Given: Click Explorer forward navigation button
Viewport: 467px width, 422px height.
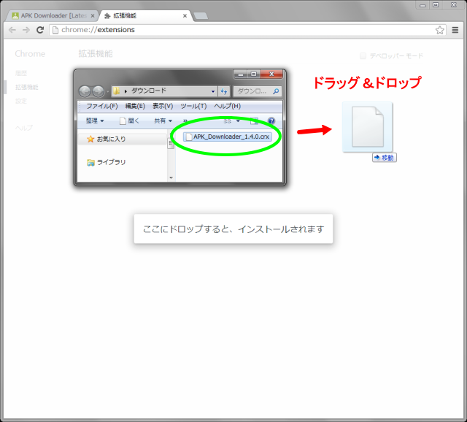Looking at the screenshot, I should tap(98, 91).
